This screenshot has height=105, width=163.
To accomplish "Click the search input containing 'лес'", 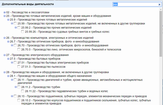I will coord(135,4).
